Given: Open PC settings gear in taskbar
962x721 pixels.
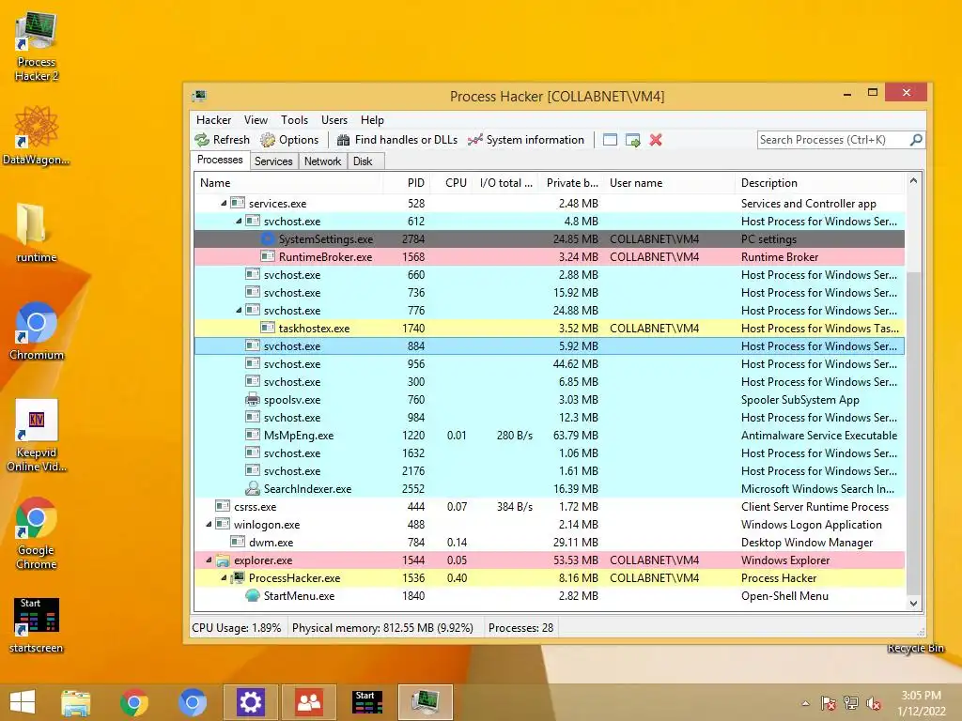Looking at the screenshot, I should [251, 702].
